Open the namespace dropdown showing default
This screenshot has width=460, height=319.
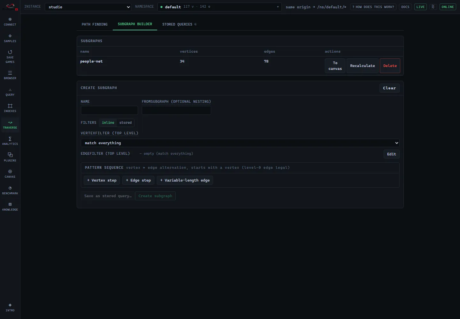(219, 7)
